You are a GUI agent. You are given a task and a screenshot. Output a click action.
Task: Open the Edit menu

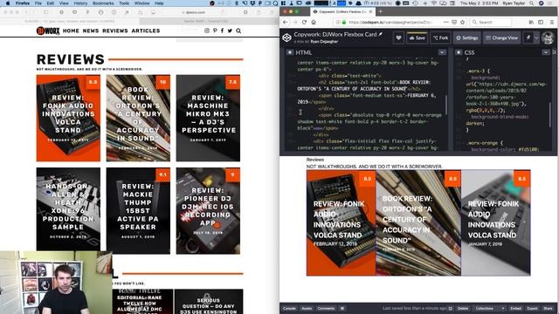coord(51,3)
